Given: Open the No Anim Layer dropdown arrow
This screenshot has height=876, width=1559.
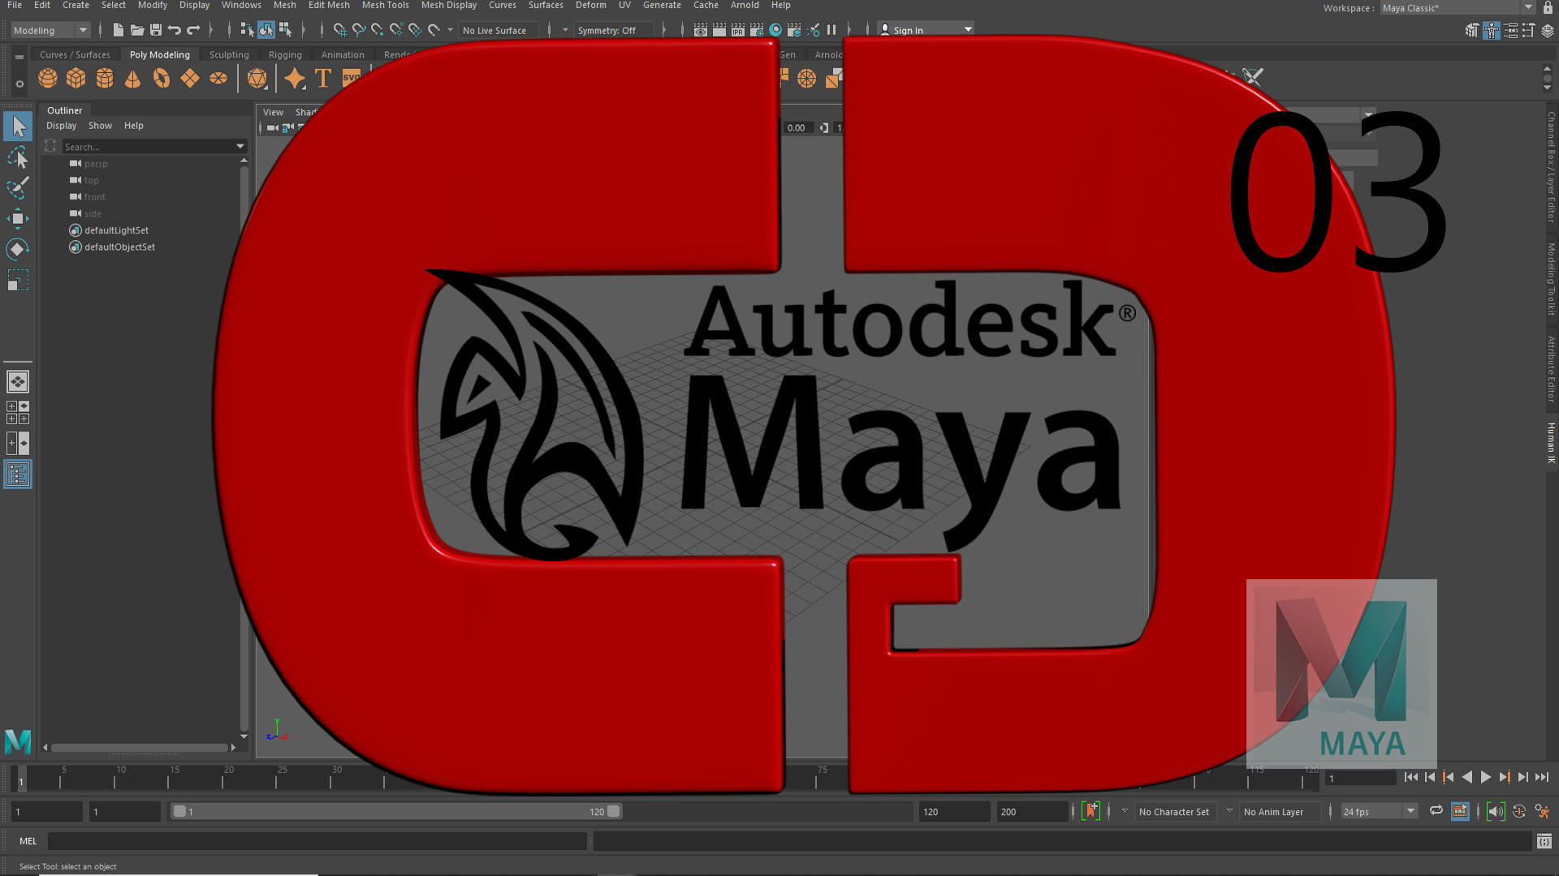Looking at the screenshot, I should [x=1229, y=811].
